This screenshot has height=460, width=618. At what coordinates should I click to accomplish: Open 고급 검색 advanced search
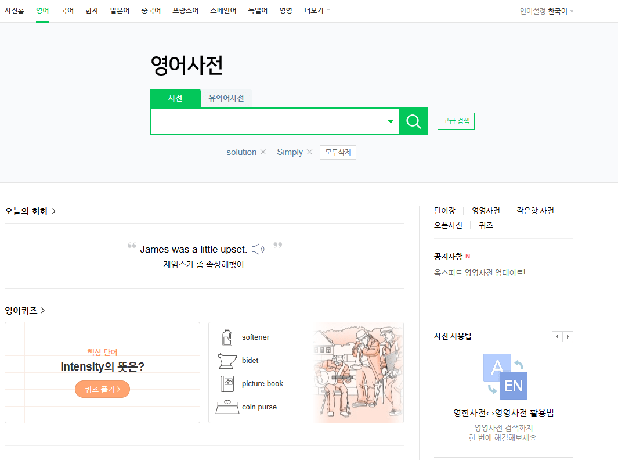pos(456,121)
